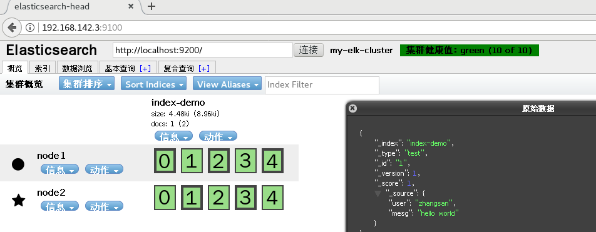
Task: Click the "hello world" mesg value
Action: [x=438, y=213]
